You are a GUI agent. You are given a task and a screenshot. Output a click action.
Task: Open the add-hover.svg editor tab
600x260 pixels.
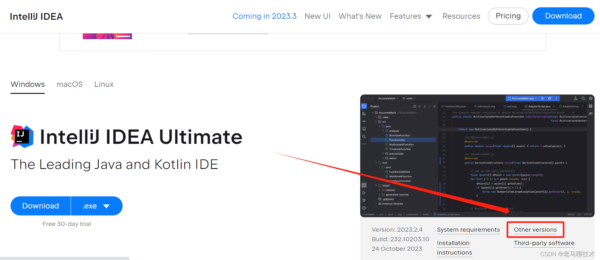[484, 106]
